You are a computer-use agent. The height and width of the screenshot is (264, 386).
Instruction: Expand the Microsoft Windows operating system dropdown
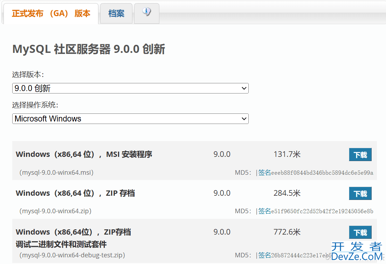pyautogui.click(x=130, y=119)
